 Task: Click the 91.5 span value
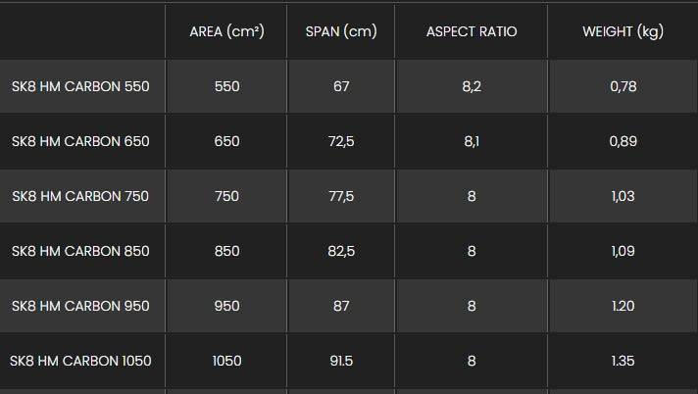341,361
